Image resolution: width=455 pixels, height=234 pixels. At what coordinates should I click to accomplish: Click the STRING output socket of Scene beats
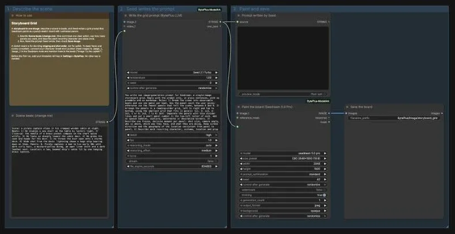tap(107, 122)
